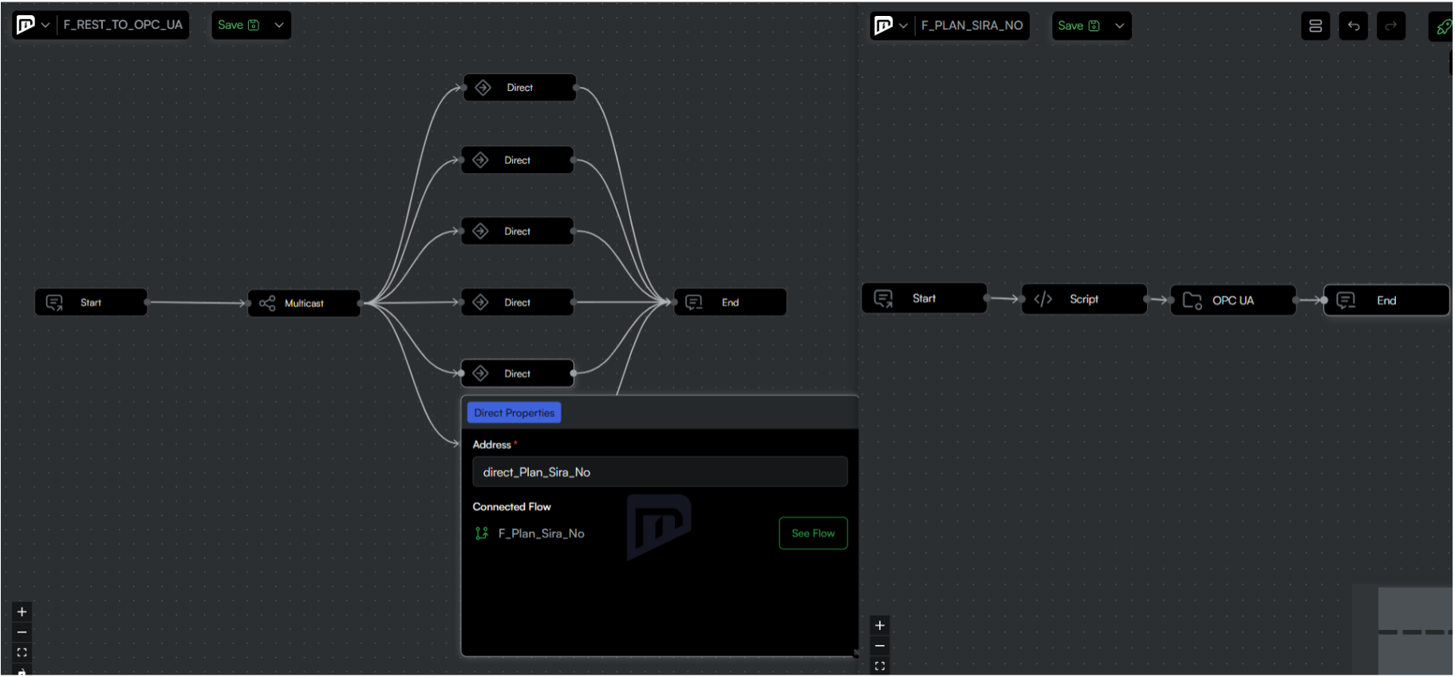Screen dimensions: 1455x677
Task: Open the stacked-panels layout icon
Action: click(1315, 26)
